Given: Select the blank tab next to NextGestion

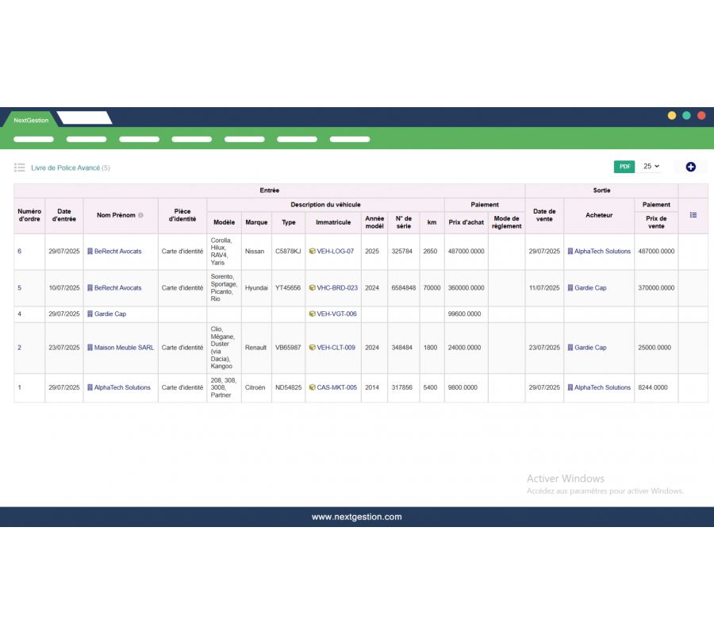Looking at the screenshot, I should click(x=84, y=118).
